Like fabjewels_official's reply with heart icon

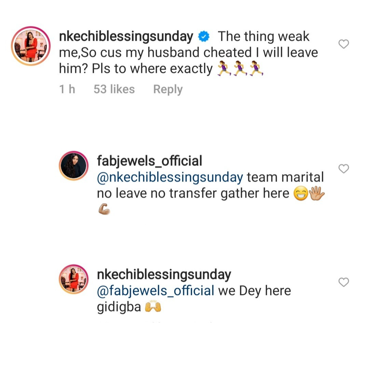coord(344,168)
